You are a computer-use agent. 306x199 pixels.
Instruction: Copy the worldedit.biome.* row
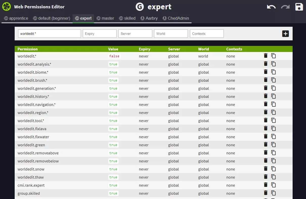point(273,72)
